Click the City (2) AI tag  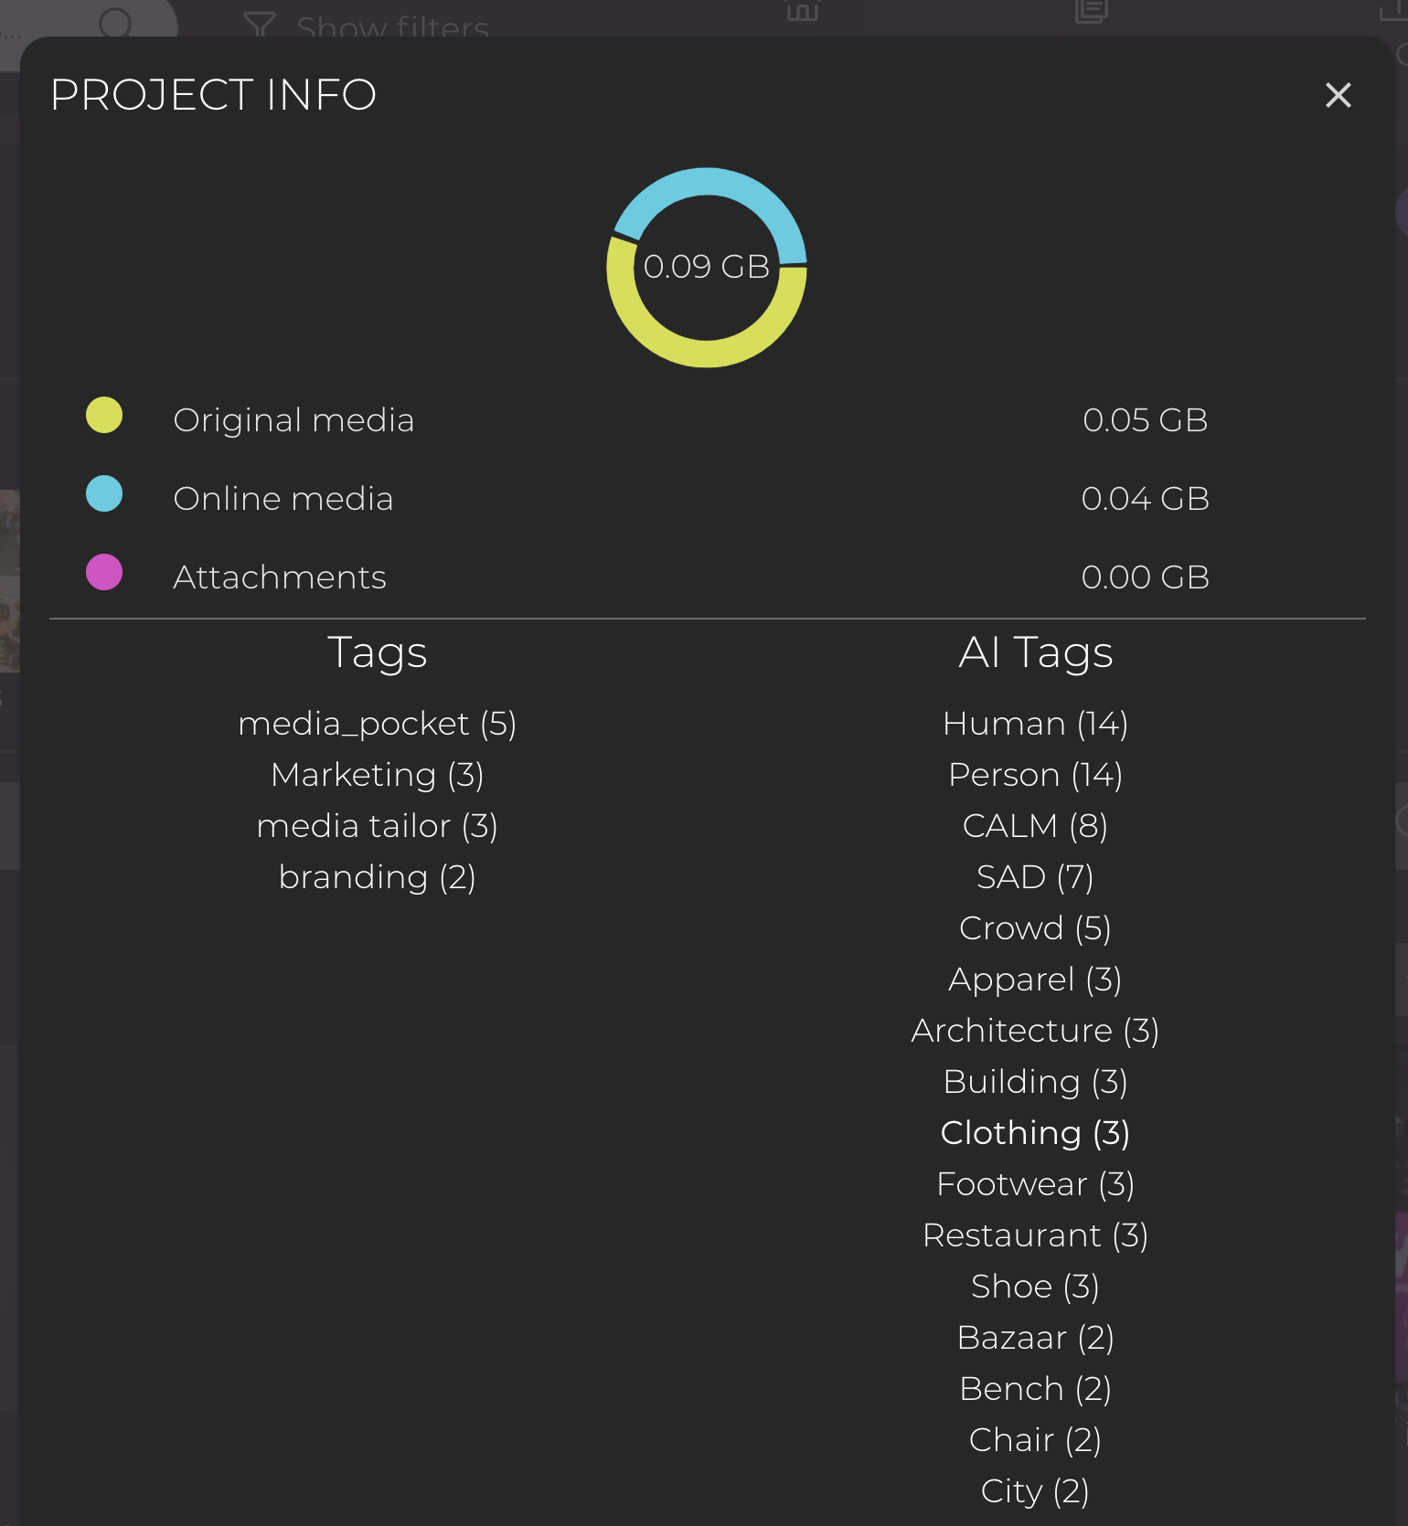point(1035,1491)
